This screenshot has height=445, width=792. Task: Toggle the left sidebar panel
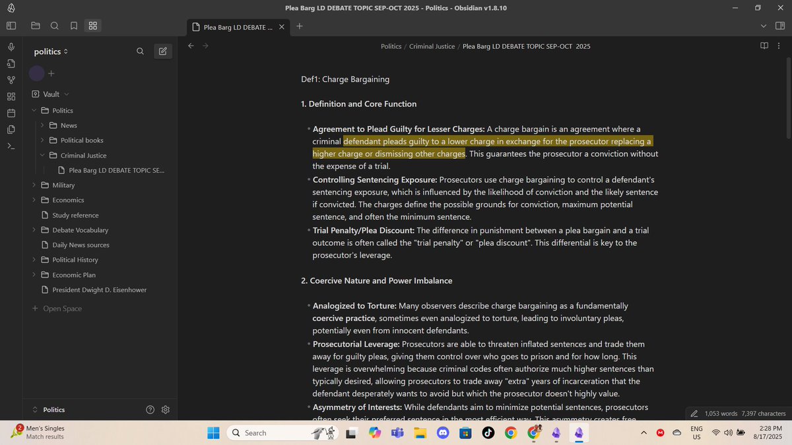(x=11, y=26)
